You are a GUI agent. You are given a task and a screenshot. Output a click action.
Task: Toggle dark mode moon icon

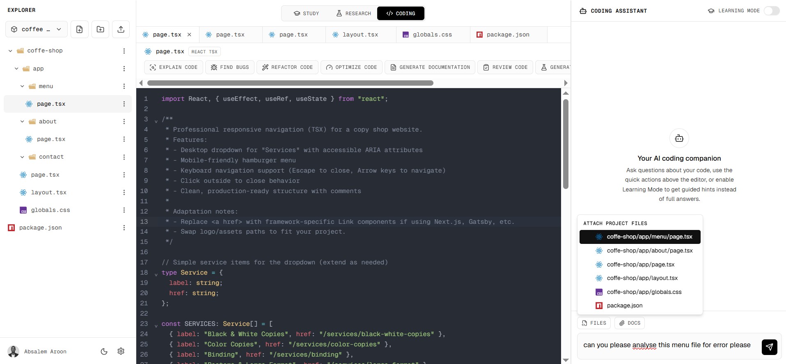coord(104,351)
